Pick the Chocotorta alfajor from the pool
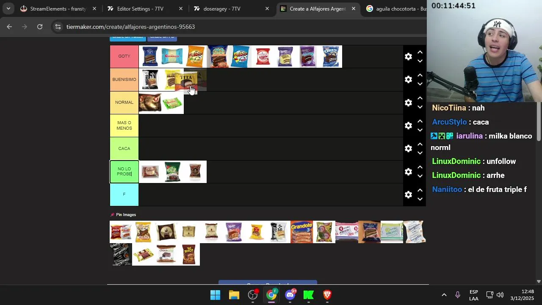542x305 pixels. 166,254
